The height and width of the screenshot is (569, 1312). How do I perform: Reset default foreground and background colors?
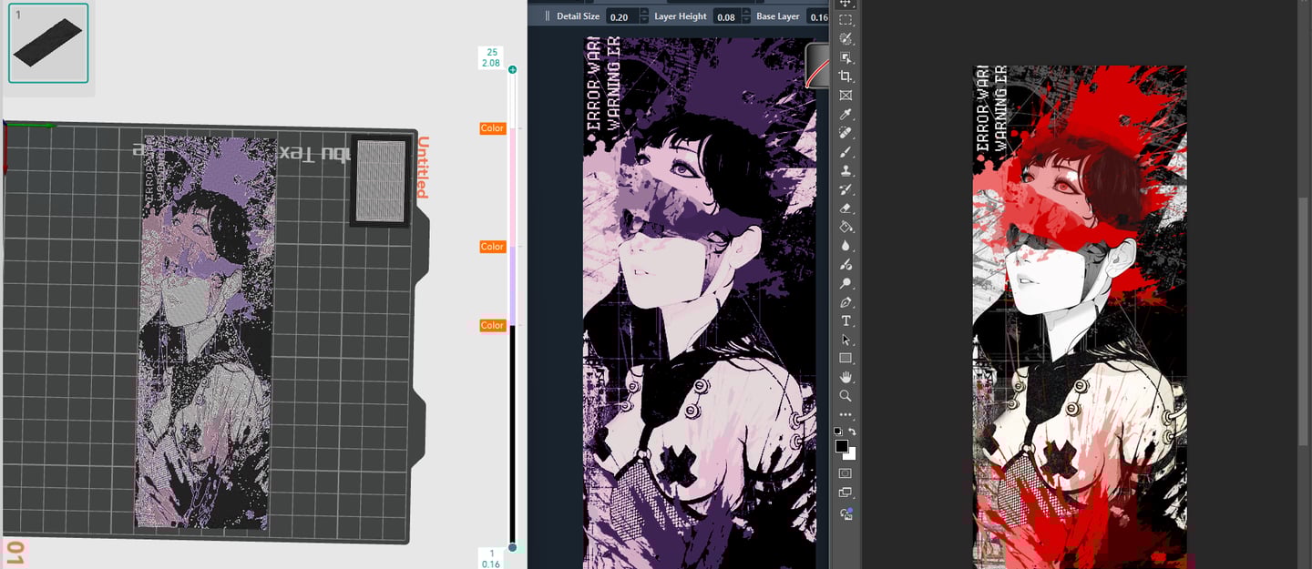click(x=838, y=431)
